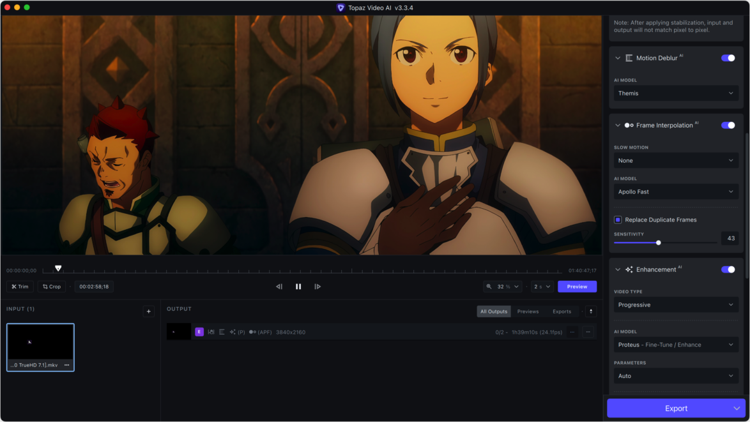The width and height of the screenshot is (750, 422).
Task: Toggle Frame Interpolation off
Action: 728,125
